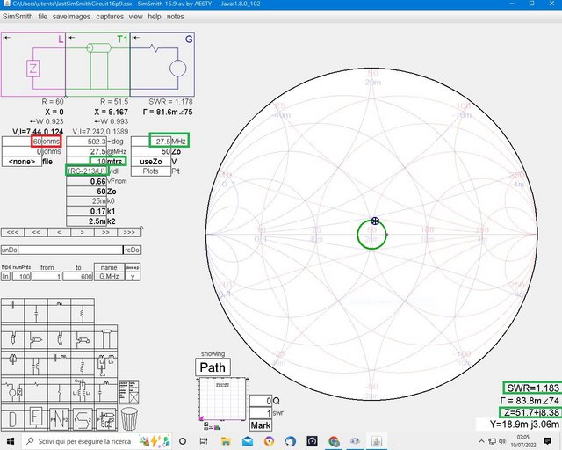The image size is (562, 450).
Task: Select the shunt series-LC component icon
Action: pyautogui.click(x=83, y=362)
